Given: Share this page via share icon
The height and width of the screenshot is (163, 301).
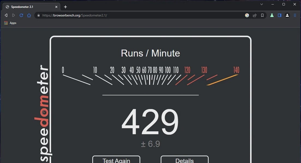Looking at the screenshot, I should pos(255,15).
